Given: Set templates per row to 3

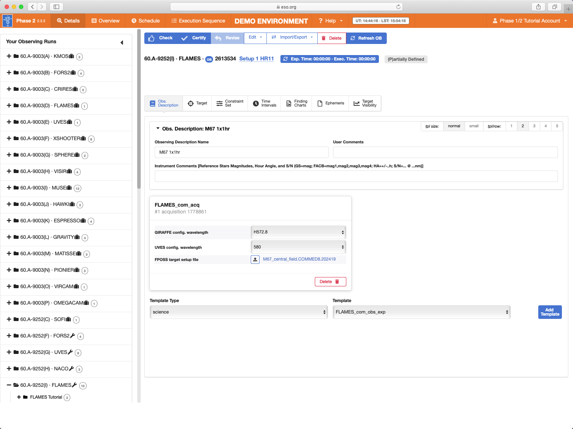Looking at the screenshot, I should click(534, 126).
